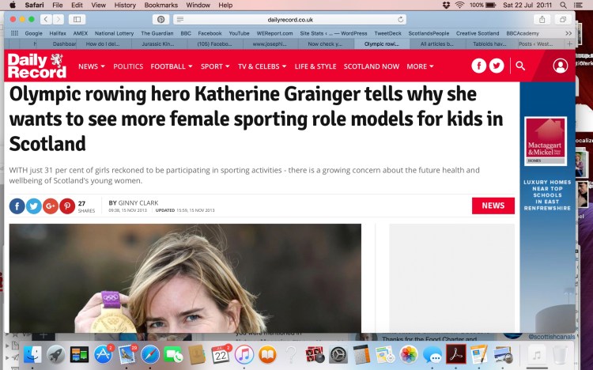Screen dimensions: 593x370
Task: Click the Safari share toolbar icon
Action: click(x=542, y=19)
